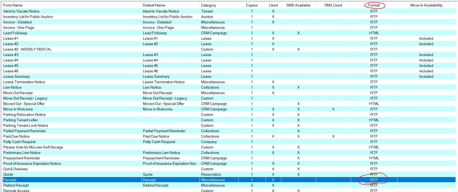Viewport: 458px width, 192px height.
Task: Click Used X in Lease Termination Notice row
Action: [x=273, y=82]
